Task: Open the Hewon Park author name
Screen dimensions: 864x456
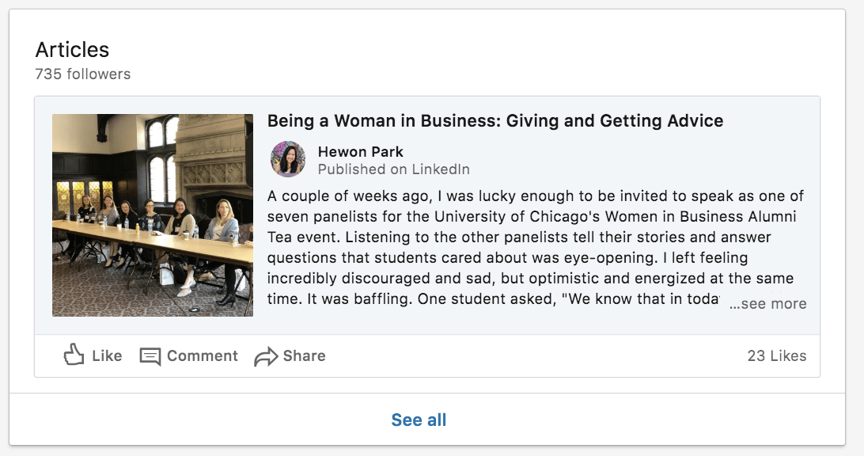Action: click(x=360, y=152)
